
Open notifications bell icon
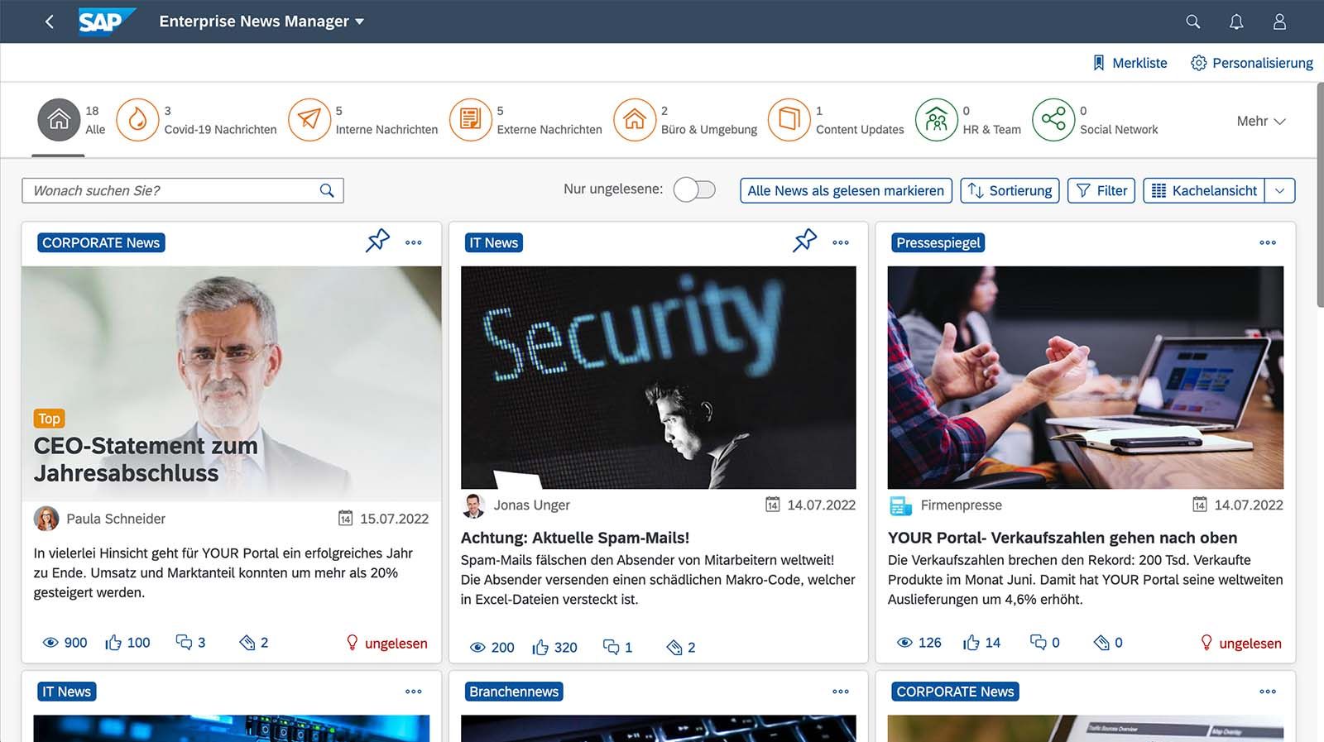click(1235, 22)
